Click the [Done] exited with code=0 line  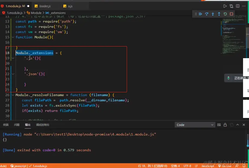coord(47,150)
